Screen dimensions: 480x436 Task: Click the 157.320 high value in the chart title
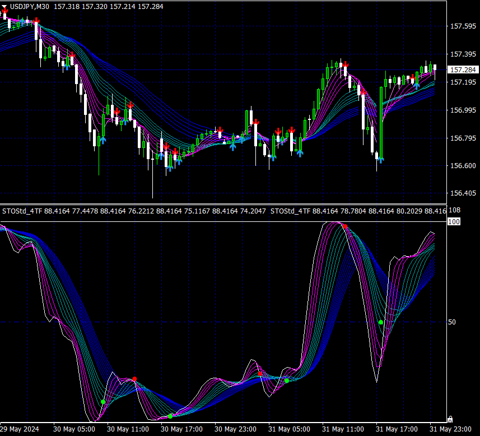(95, 6)
